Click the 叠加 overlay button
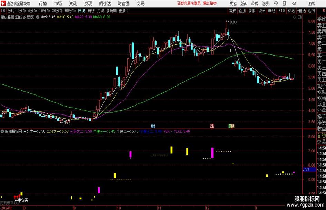The width and height of the screenshot is (326, 210). 242,11
